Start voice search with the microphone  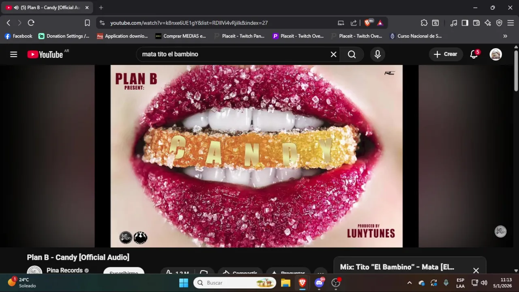377,54
